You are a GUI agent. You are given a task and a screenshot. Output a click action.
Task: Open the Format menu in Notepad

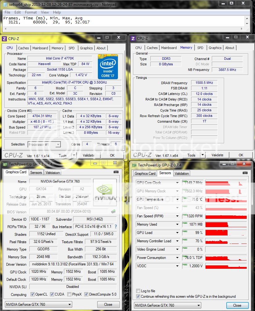[31, 12]
